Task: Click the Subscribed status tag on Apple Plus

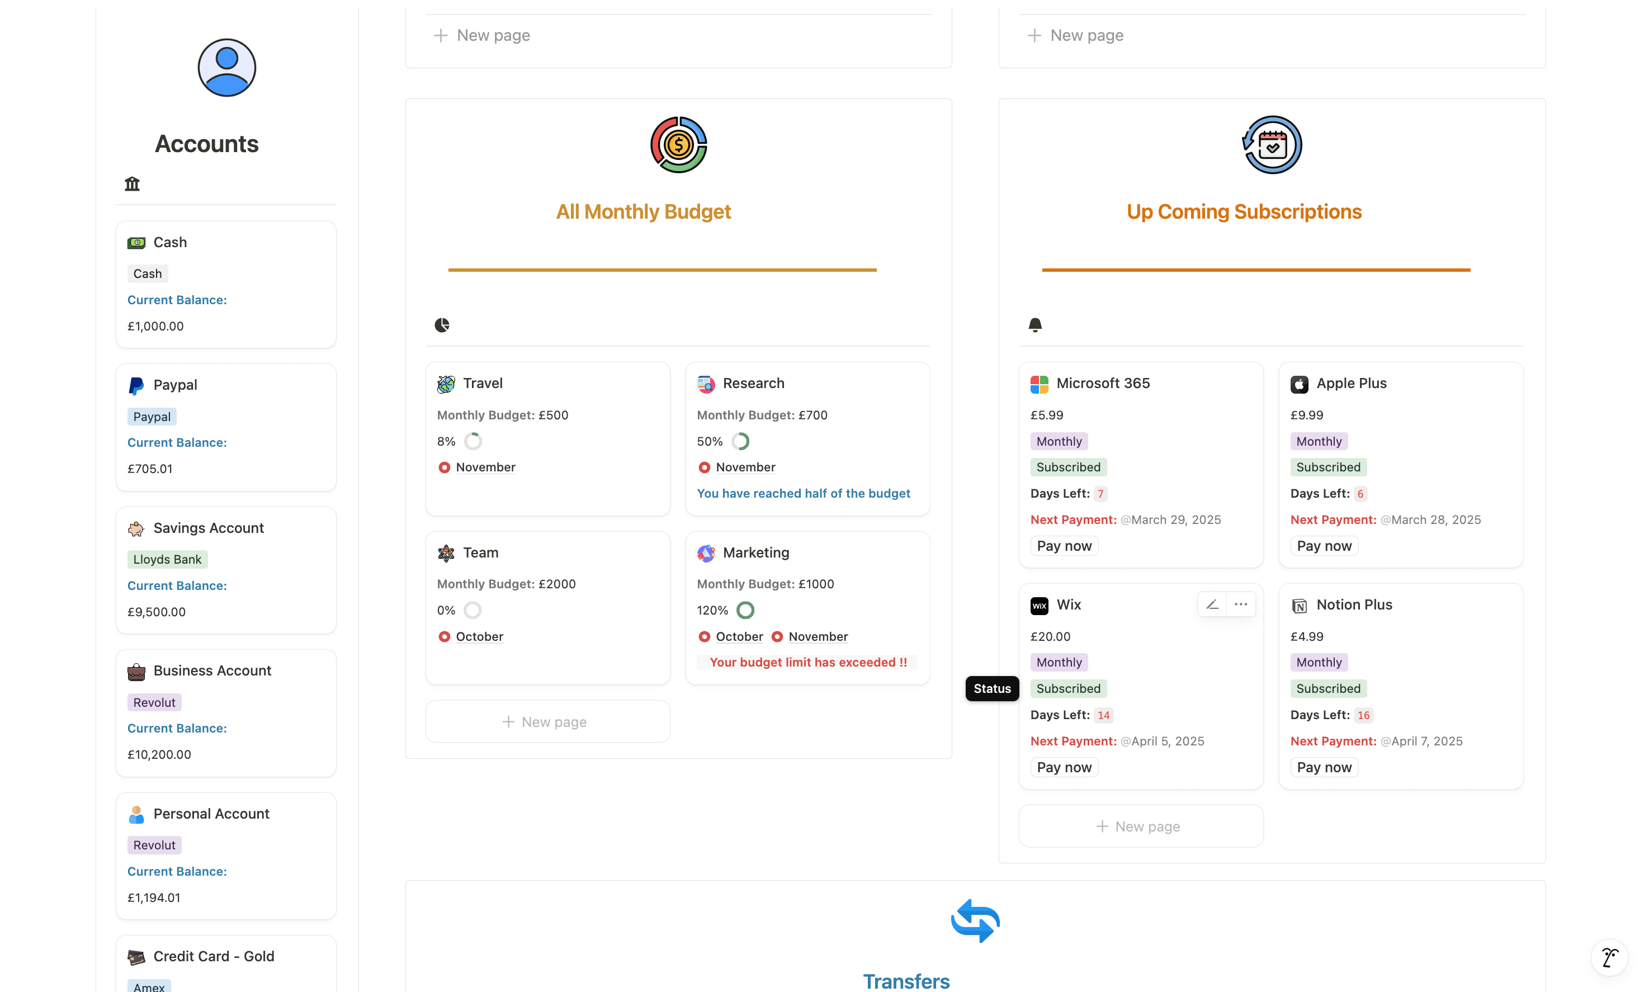Action: coord(1328,467)
